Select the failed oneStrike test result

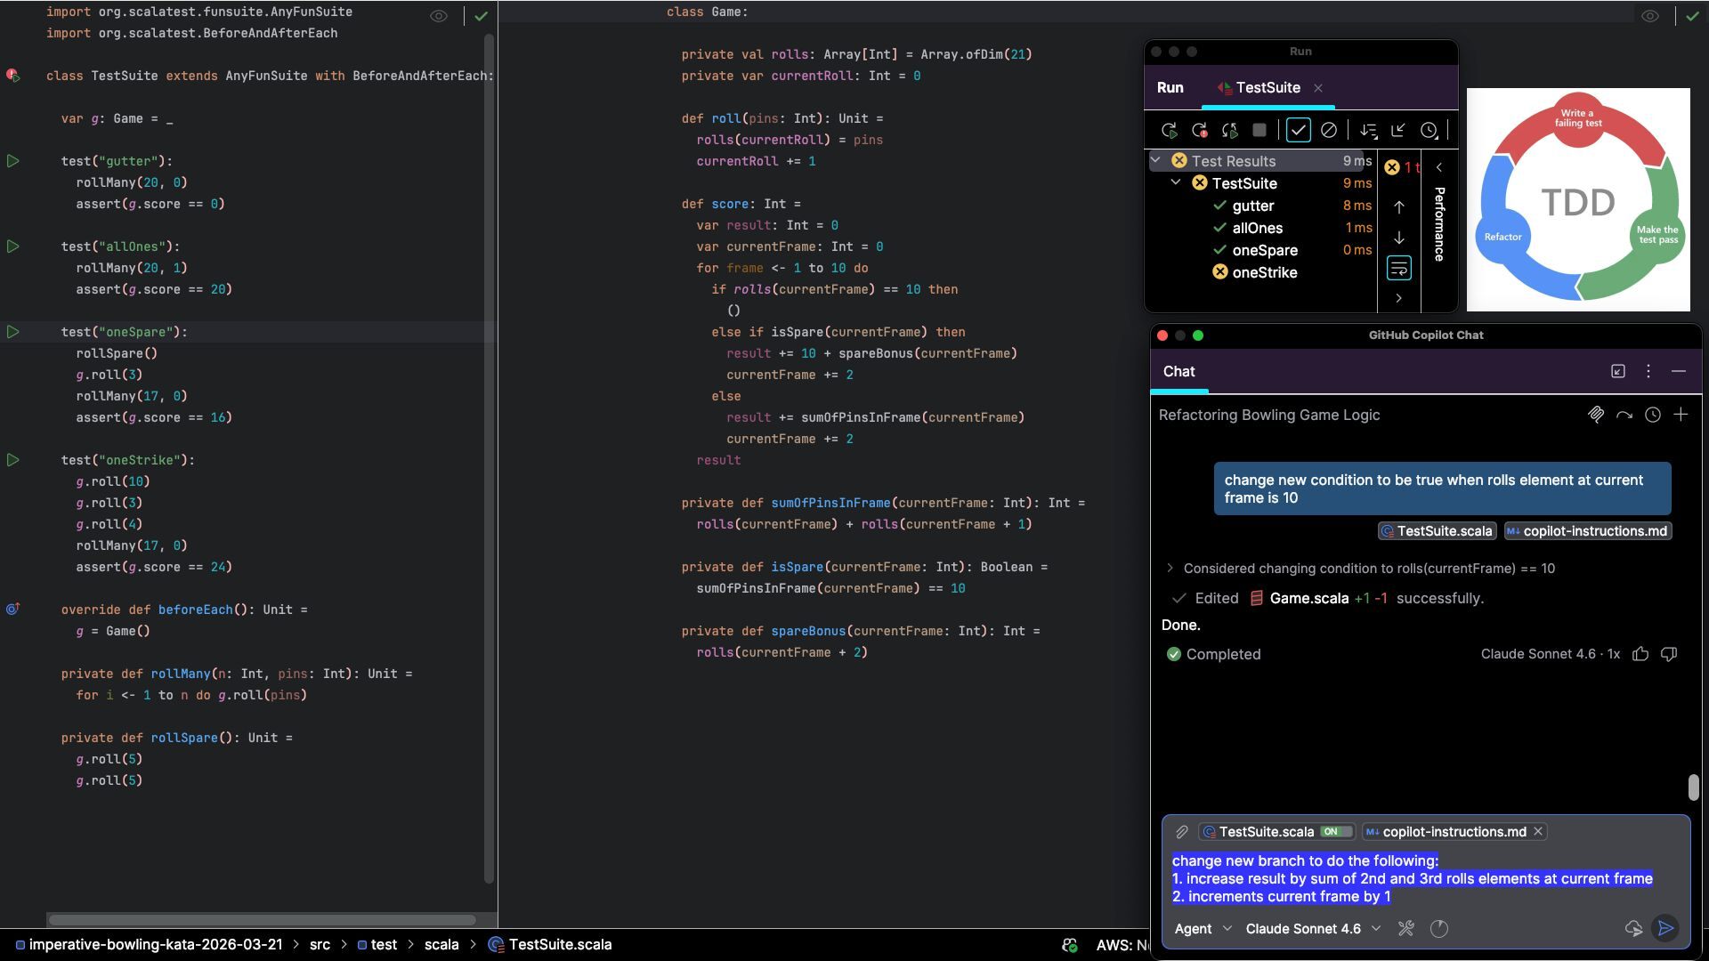[1264, 272]
